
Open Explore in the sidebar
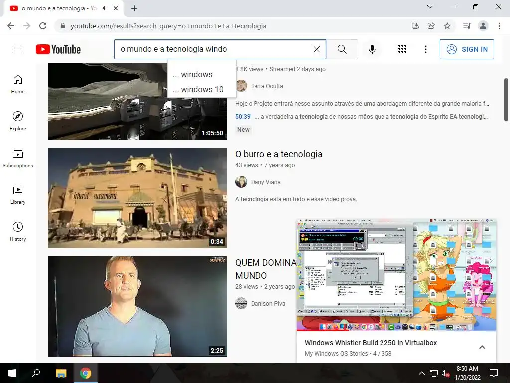click(18, 121)
